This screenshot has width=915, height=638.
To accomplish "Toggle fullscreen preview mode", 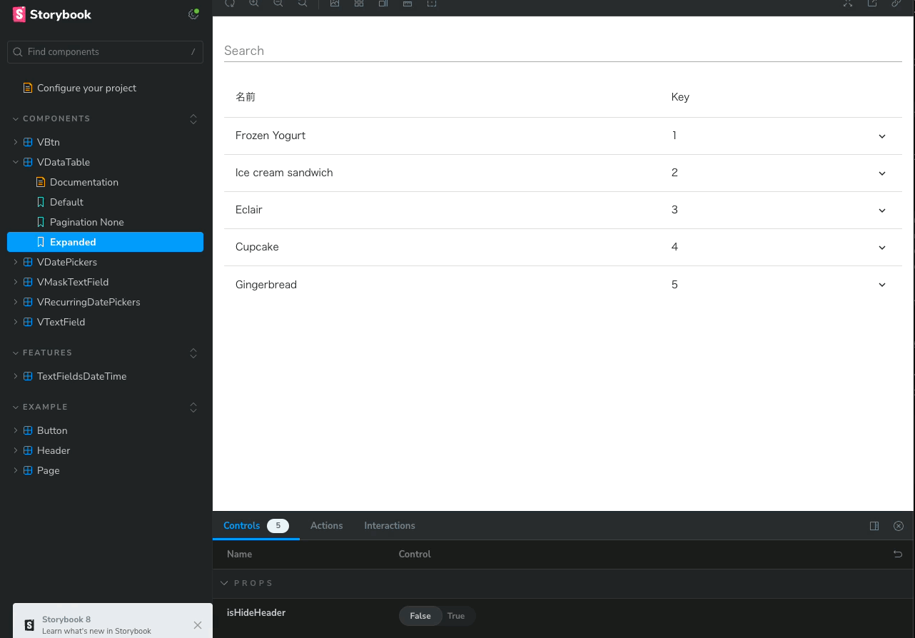I will pyautogui.click(x=847, y=4).
